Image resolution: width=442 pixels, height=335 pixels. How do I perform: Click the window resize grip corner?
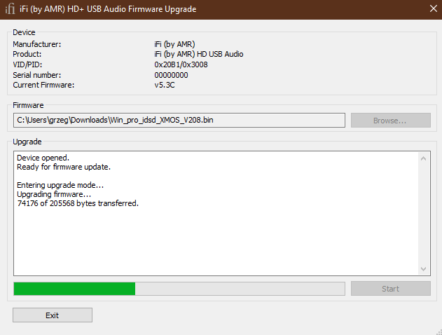[438, 331]
